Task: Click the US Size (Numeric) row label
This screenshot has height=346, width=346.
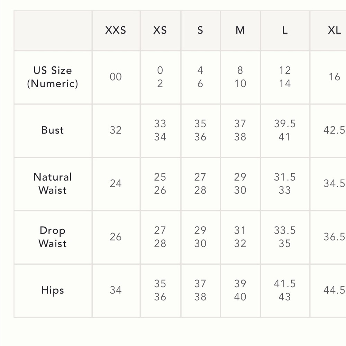Action: [x=53, y=77]
